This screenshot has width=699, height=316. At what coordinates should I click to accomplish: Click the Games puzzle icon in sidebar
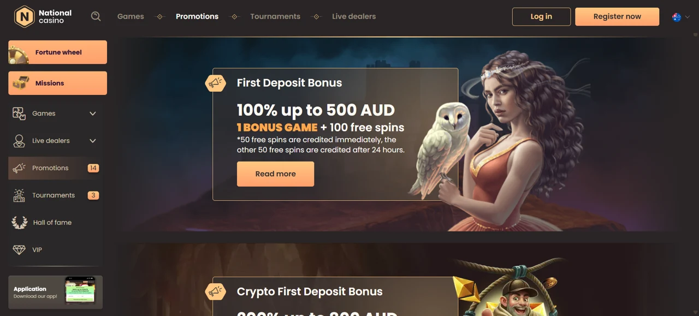point(19,114)
